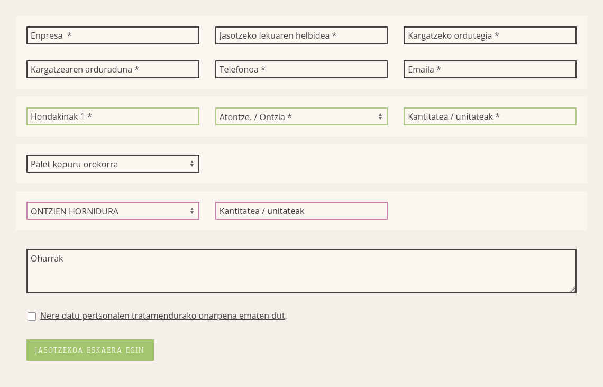Click arrows on Atontze. / Ontzia select
603x387 pixels.
coord(380,116)
